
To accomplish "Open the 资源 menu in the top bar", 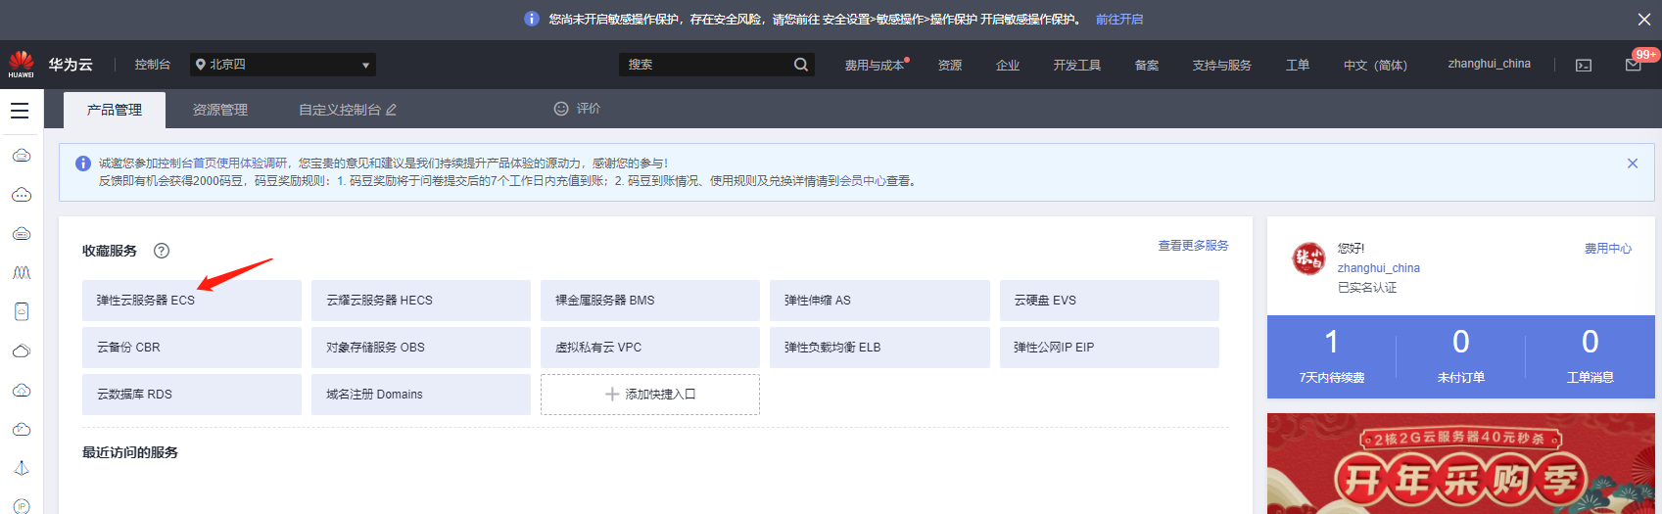I will pos(950,66).
